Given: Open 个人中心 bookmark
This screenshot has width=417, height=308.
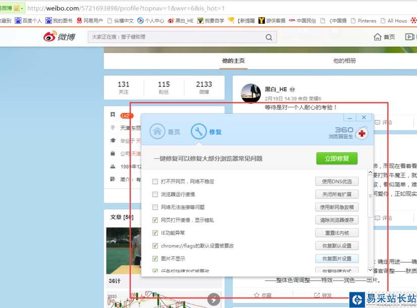Looking at the screenshot, I should coord(151,21).
